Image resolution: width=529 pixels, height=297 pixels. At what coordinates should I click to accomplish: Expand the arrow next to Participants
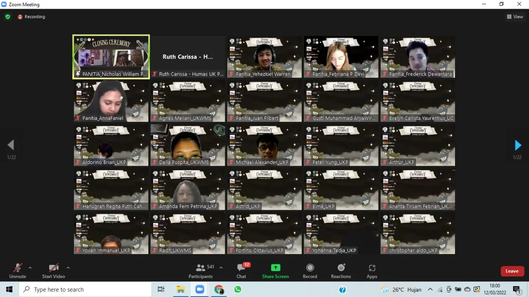coord(221,268)
